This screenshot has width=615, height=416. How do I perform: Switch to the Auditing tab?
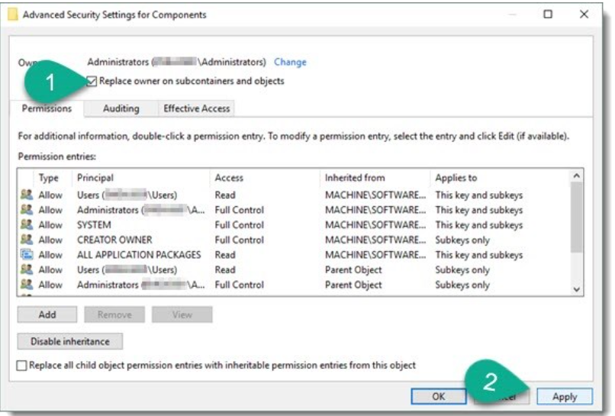coord(121,108)
